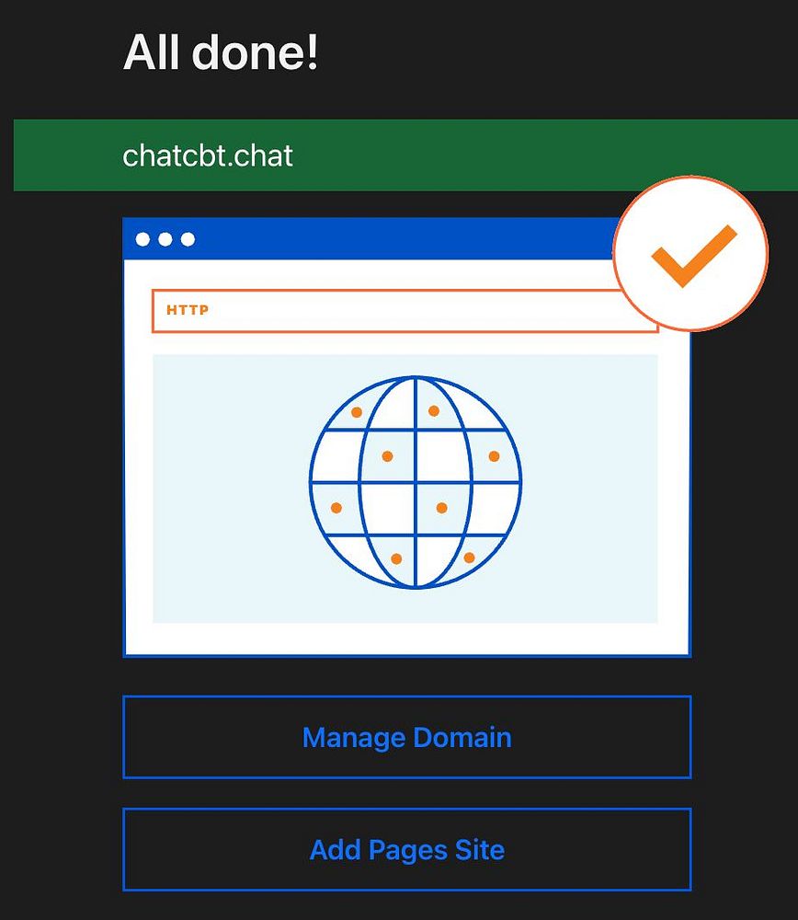
Task: Click the bottom-center orange dot on globe
Action: click(396, 558)
